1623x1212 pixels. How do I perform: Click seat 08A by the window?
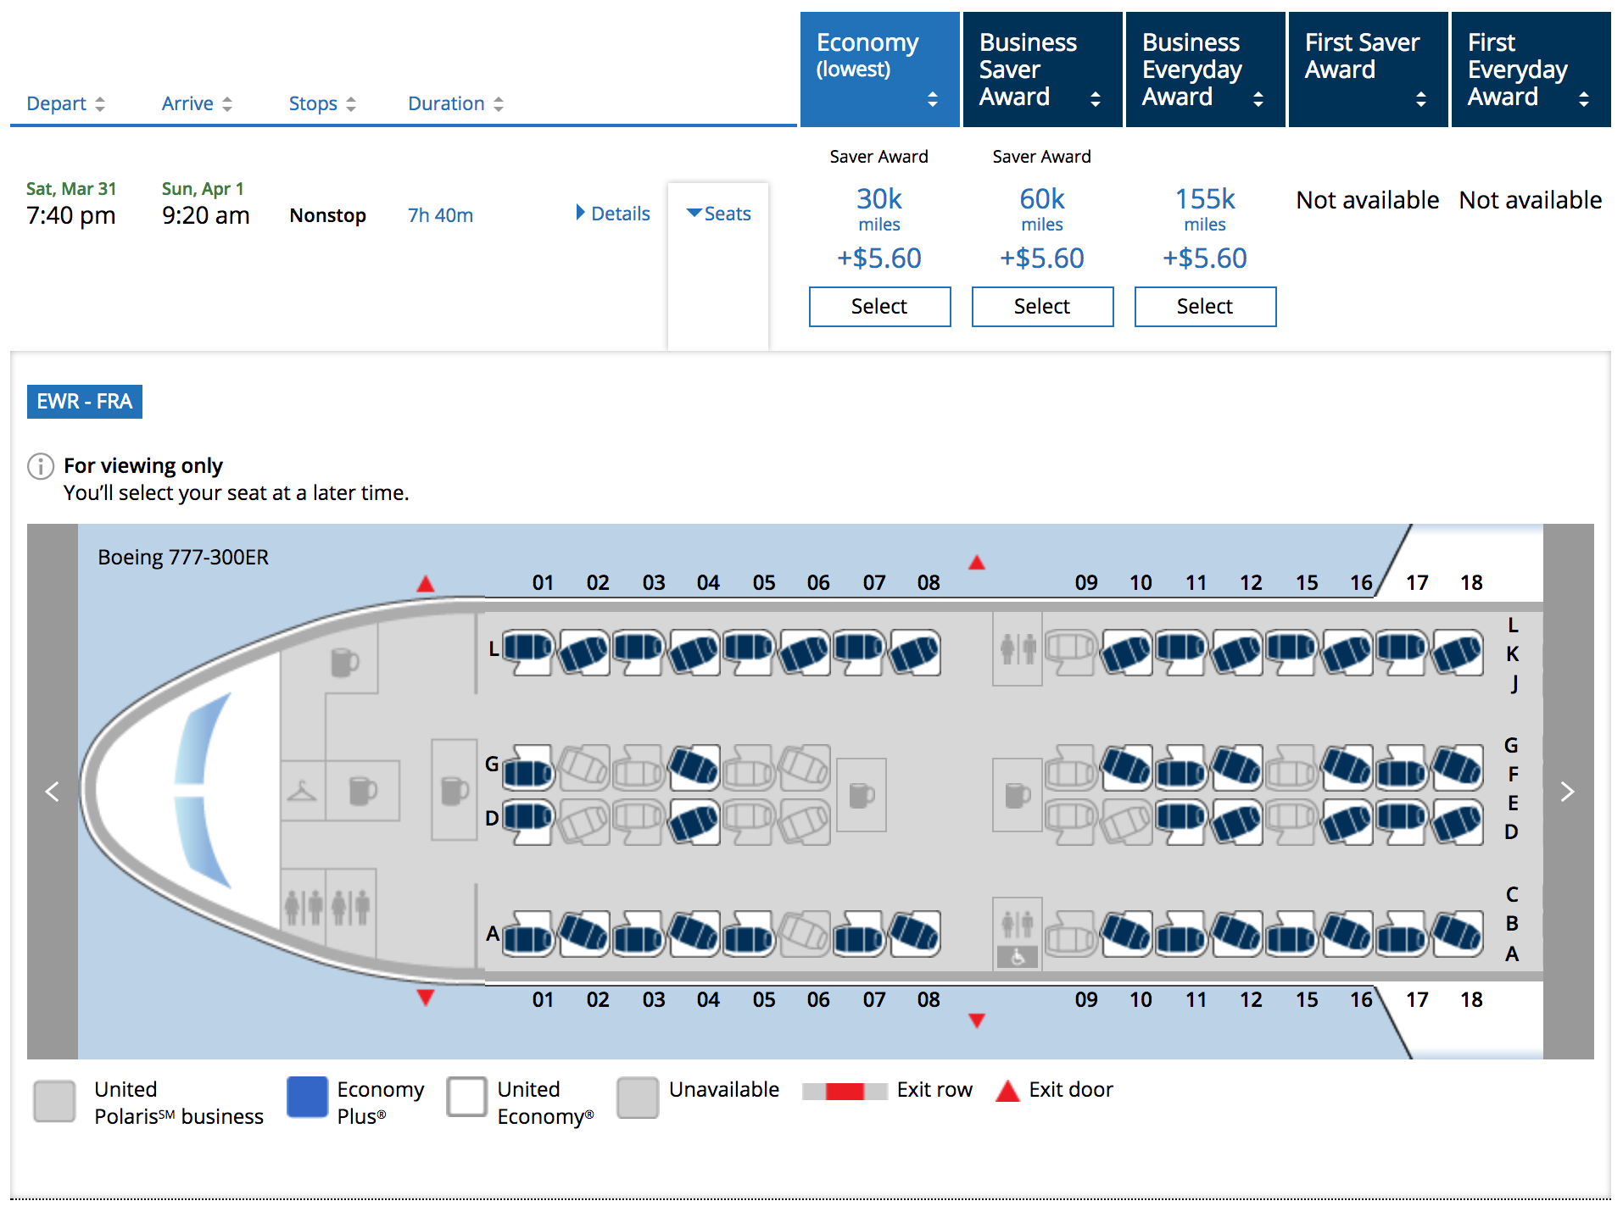pyautogui.click(x=914, y=933)
